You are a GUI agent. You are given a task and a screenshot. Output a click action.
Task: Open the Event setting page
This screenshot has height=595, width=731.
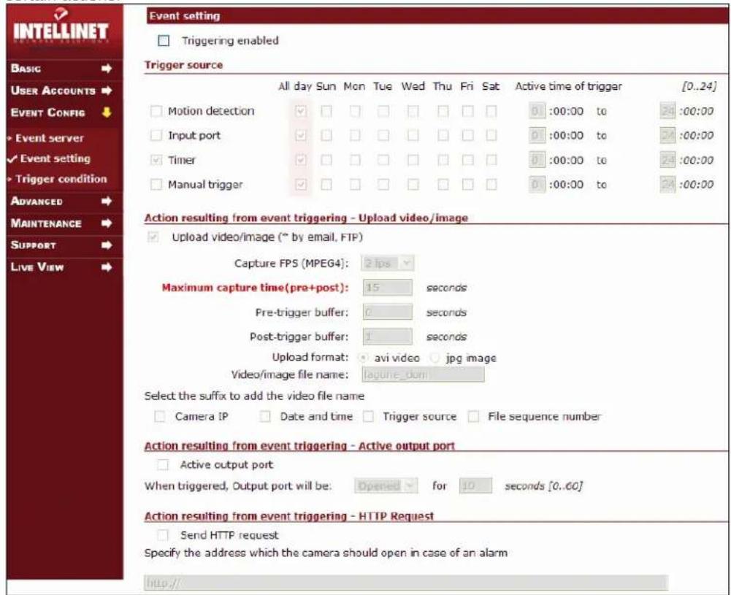pyautogui.click(x=55, y=158)
